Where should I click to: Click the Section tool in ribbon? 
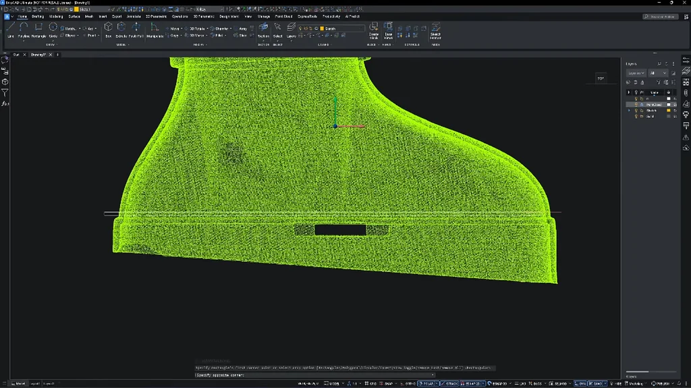pyautogui.click(x=263, y=30)
